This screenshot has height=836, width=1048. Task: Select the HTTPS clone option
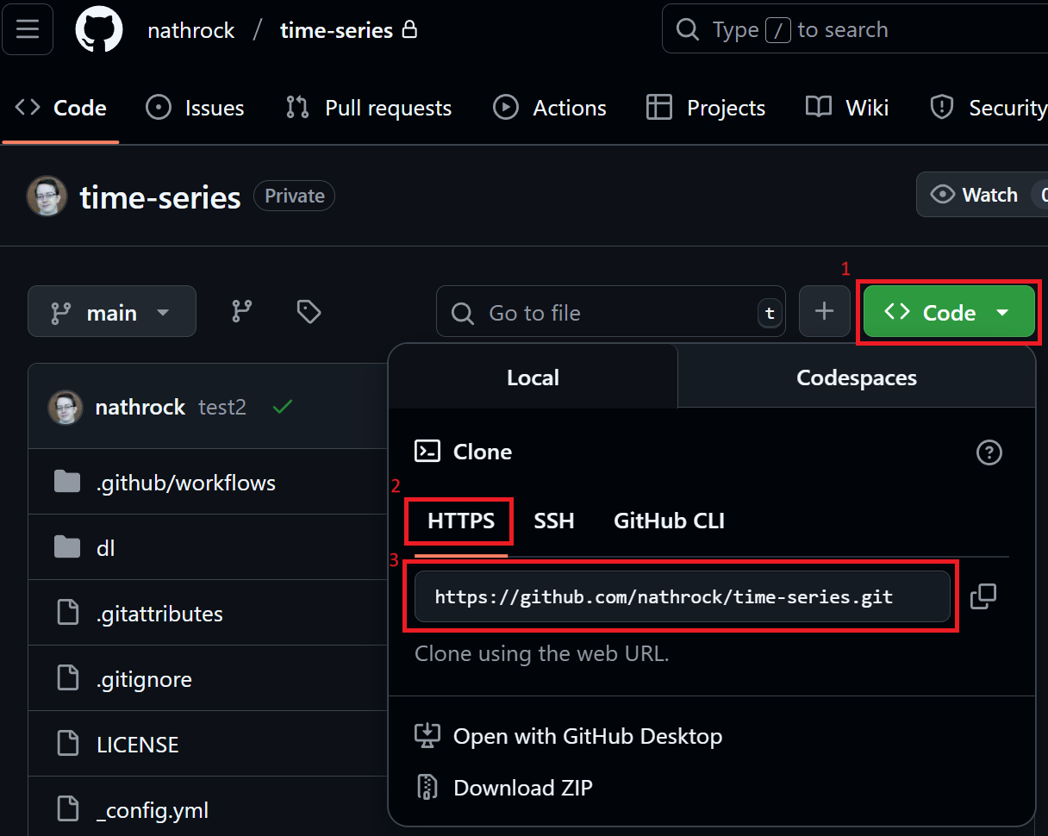pos(461,521)
